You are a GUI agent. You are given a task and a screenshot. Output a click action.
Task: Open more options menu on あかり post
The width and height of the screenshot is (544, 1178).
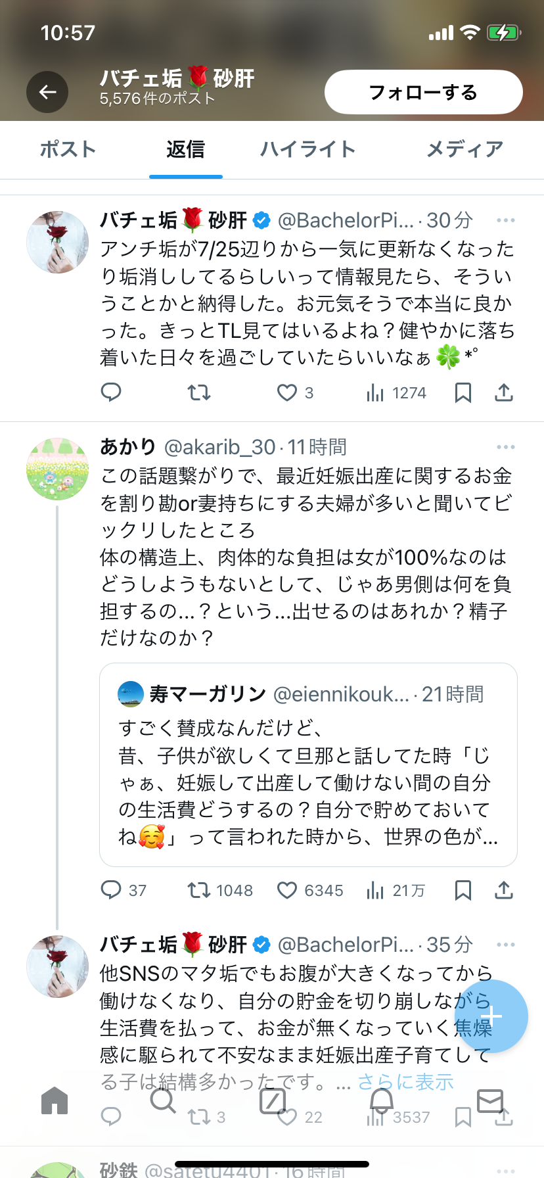(x=505, y=447)
